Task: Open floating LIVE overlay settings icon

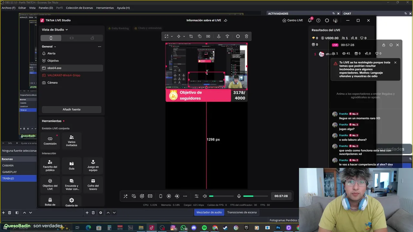Action: [x=391, y=45]
